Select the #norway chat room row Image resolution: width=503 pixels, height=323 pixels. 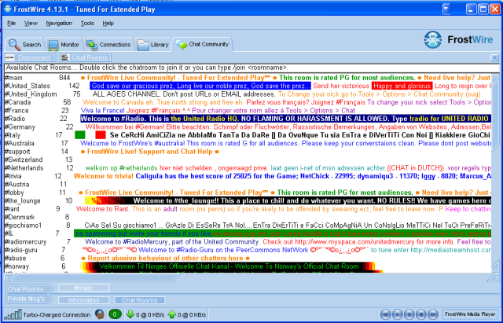click(x=248, y=266)
